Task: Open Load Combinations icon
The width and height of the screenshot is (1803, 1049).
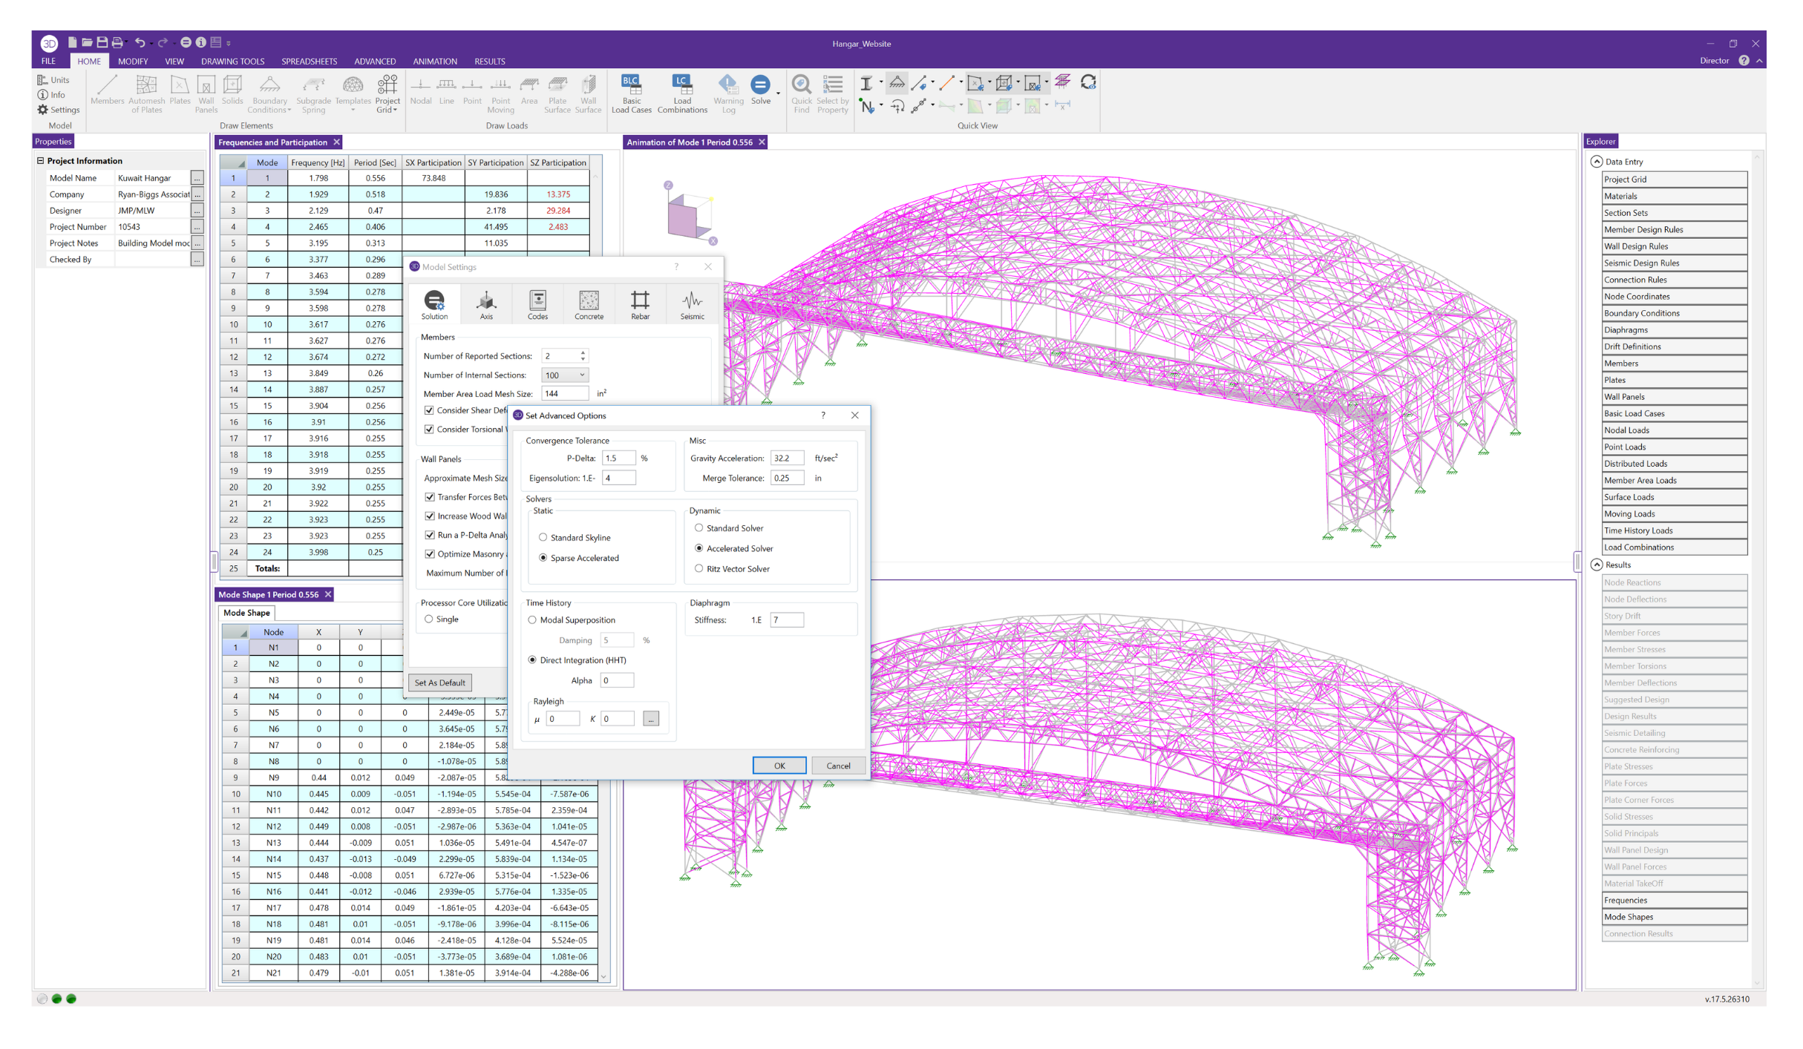Action: click(x=681, y=85)
